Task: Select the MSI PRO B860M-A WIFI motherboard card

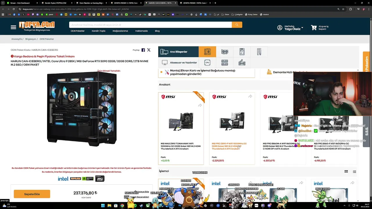Action: 283,129
